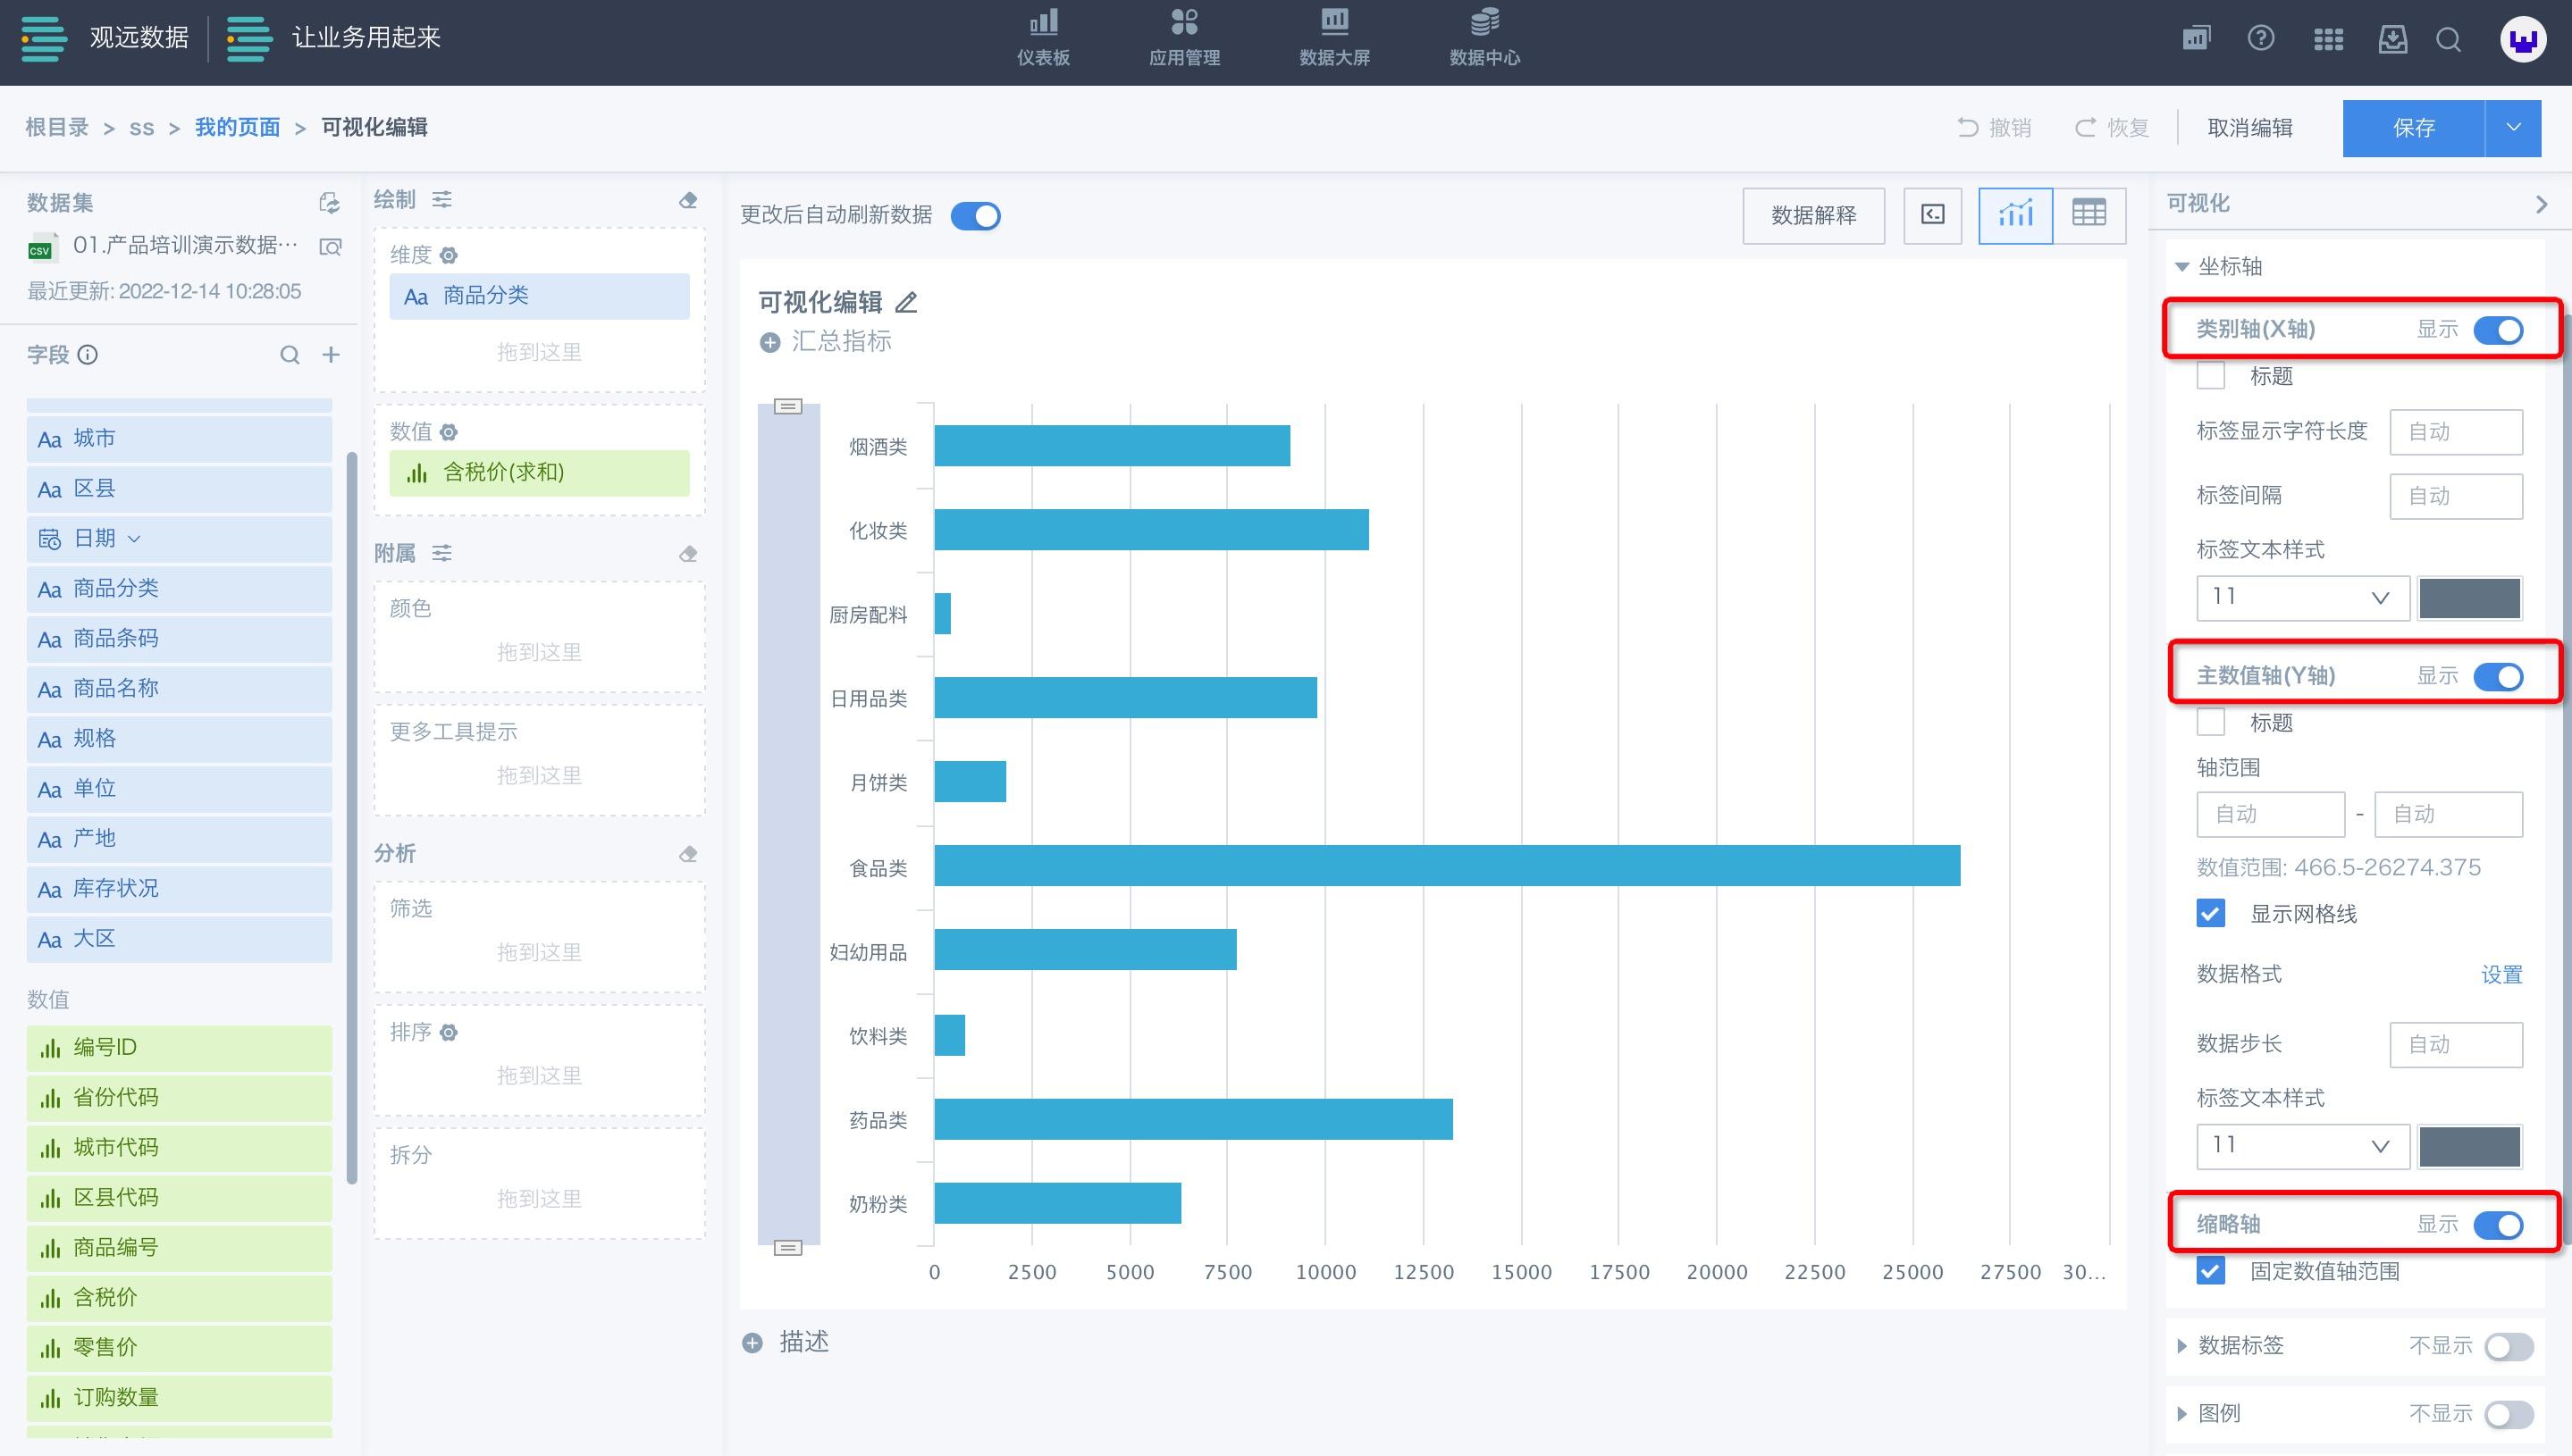2572x1456 pixels.
Task: Go to ss breadcrumb link
Action: tap(142, 128)
